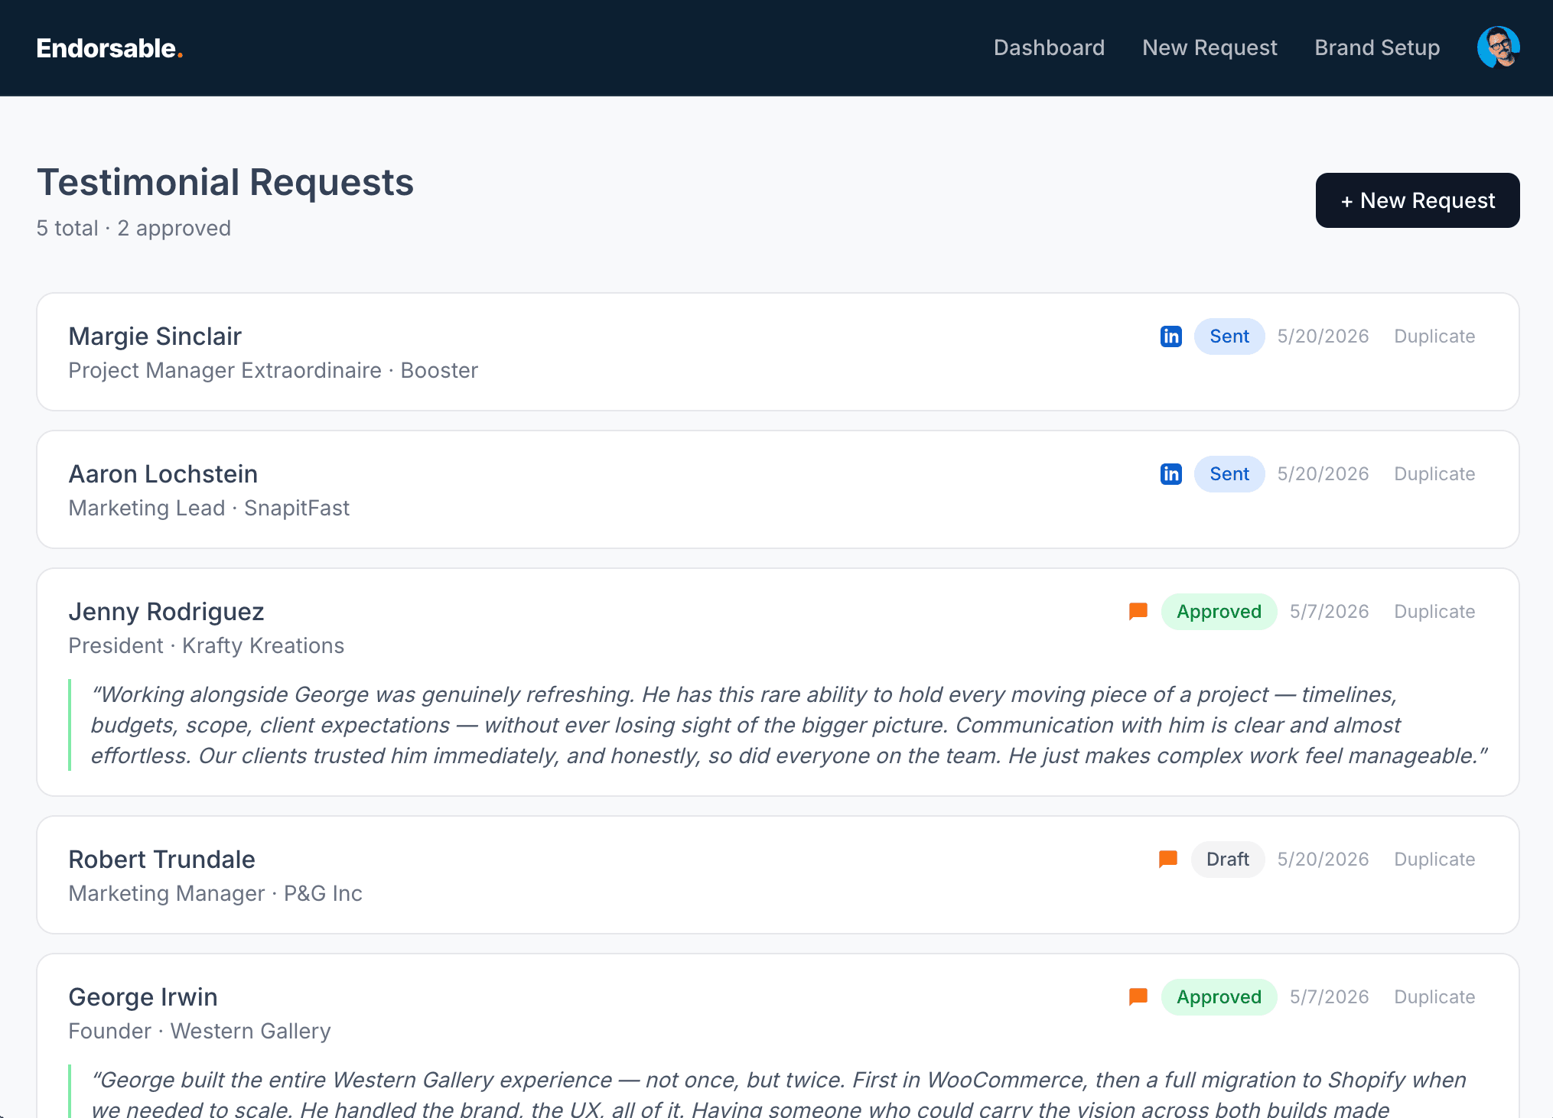Screen dimensions: 1553x1118
Task: Click the Endorsable logo
Action: (x=109, y=48)
